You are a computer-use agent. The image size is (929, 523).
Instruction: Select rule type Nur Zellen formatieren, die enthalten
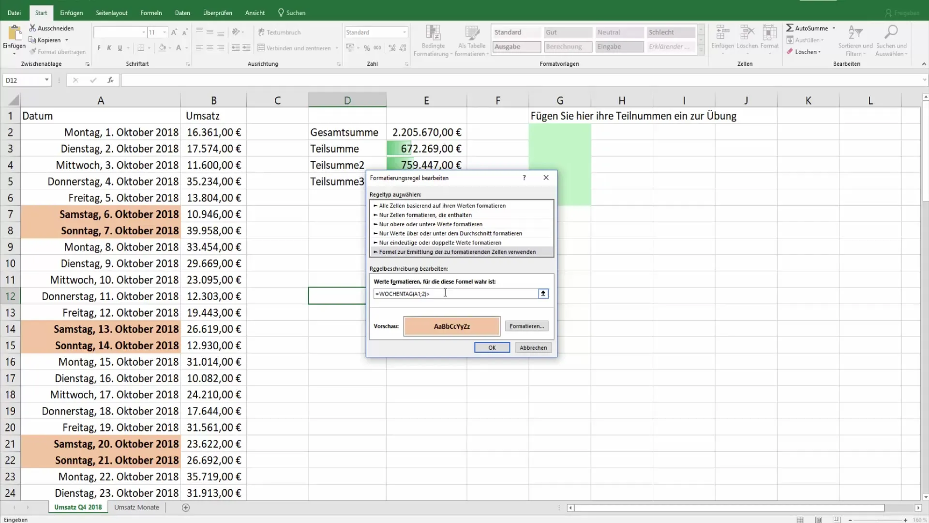(x=462, y=215)
